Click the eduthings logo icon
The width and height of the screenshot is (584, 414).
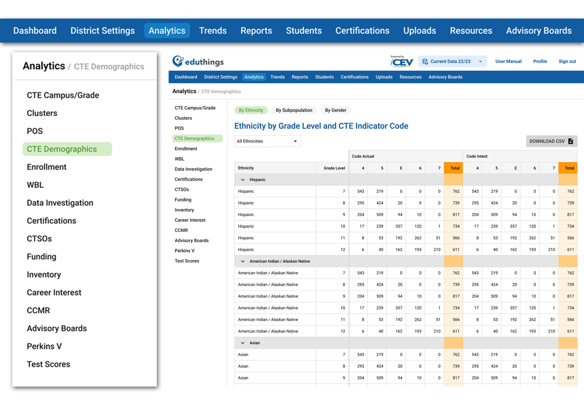178,61
